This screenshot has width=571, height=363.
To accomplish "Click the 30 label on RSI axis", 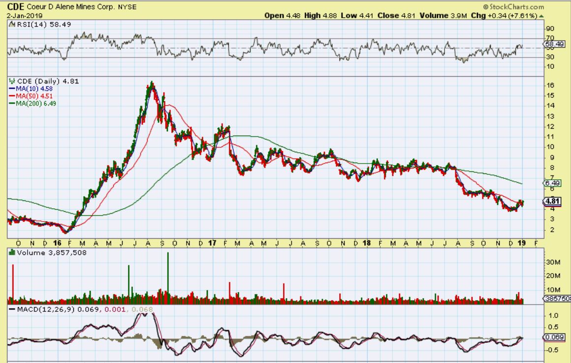I will (550, 57).
